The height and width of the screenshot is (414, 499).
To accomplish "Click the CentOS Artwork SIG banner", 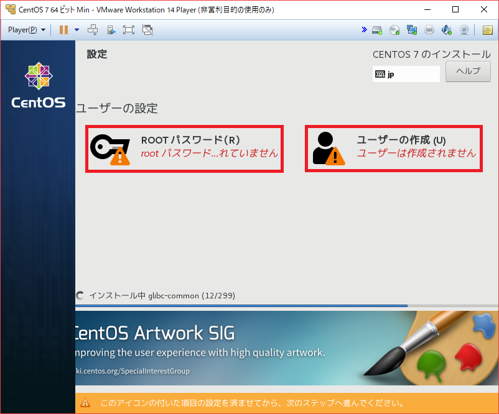I will tap(287, 348).
